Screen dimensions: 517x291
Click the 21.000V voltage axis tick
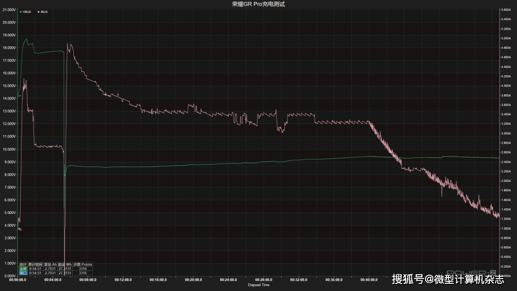(9, 10)
